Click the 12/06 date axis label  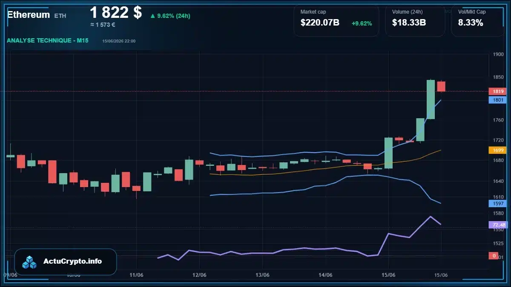point(199,275)
